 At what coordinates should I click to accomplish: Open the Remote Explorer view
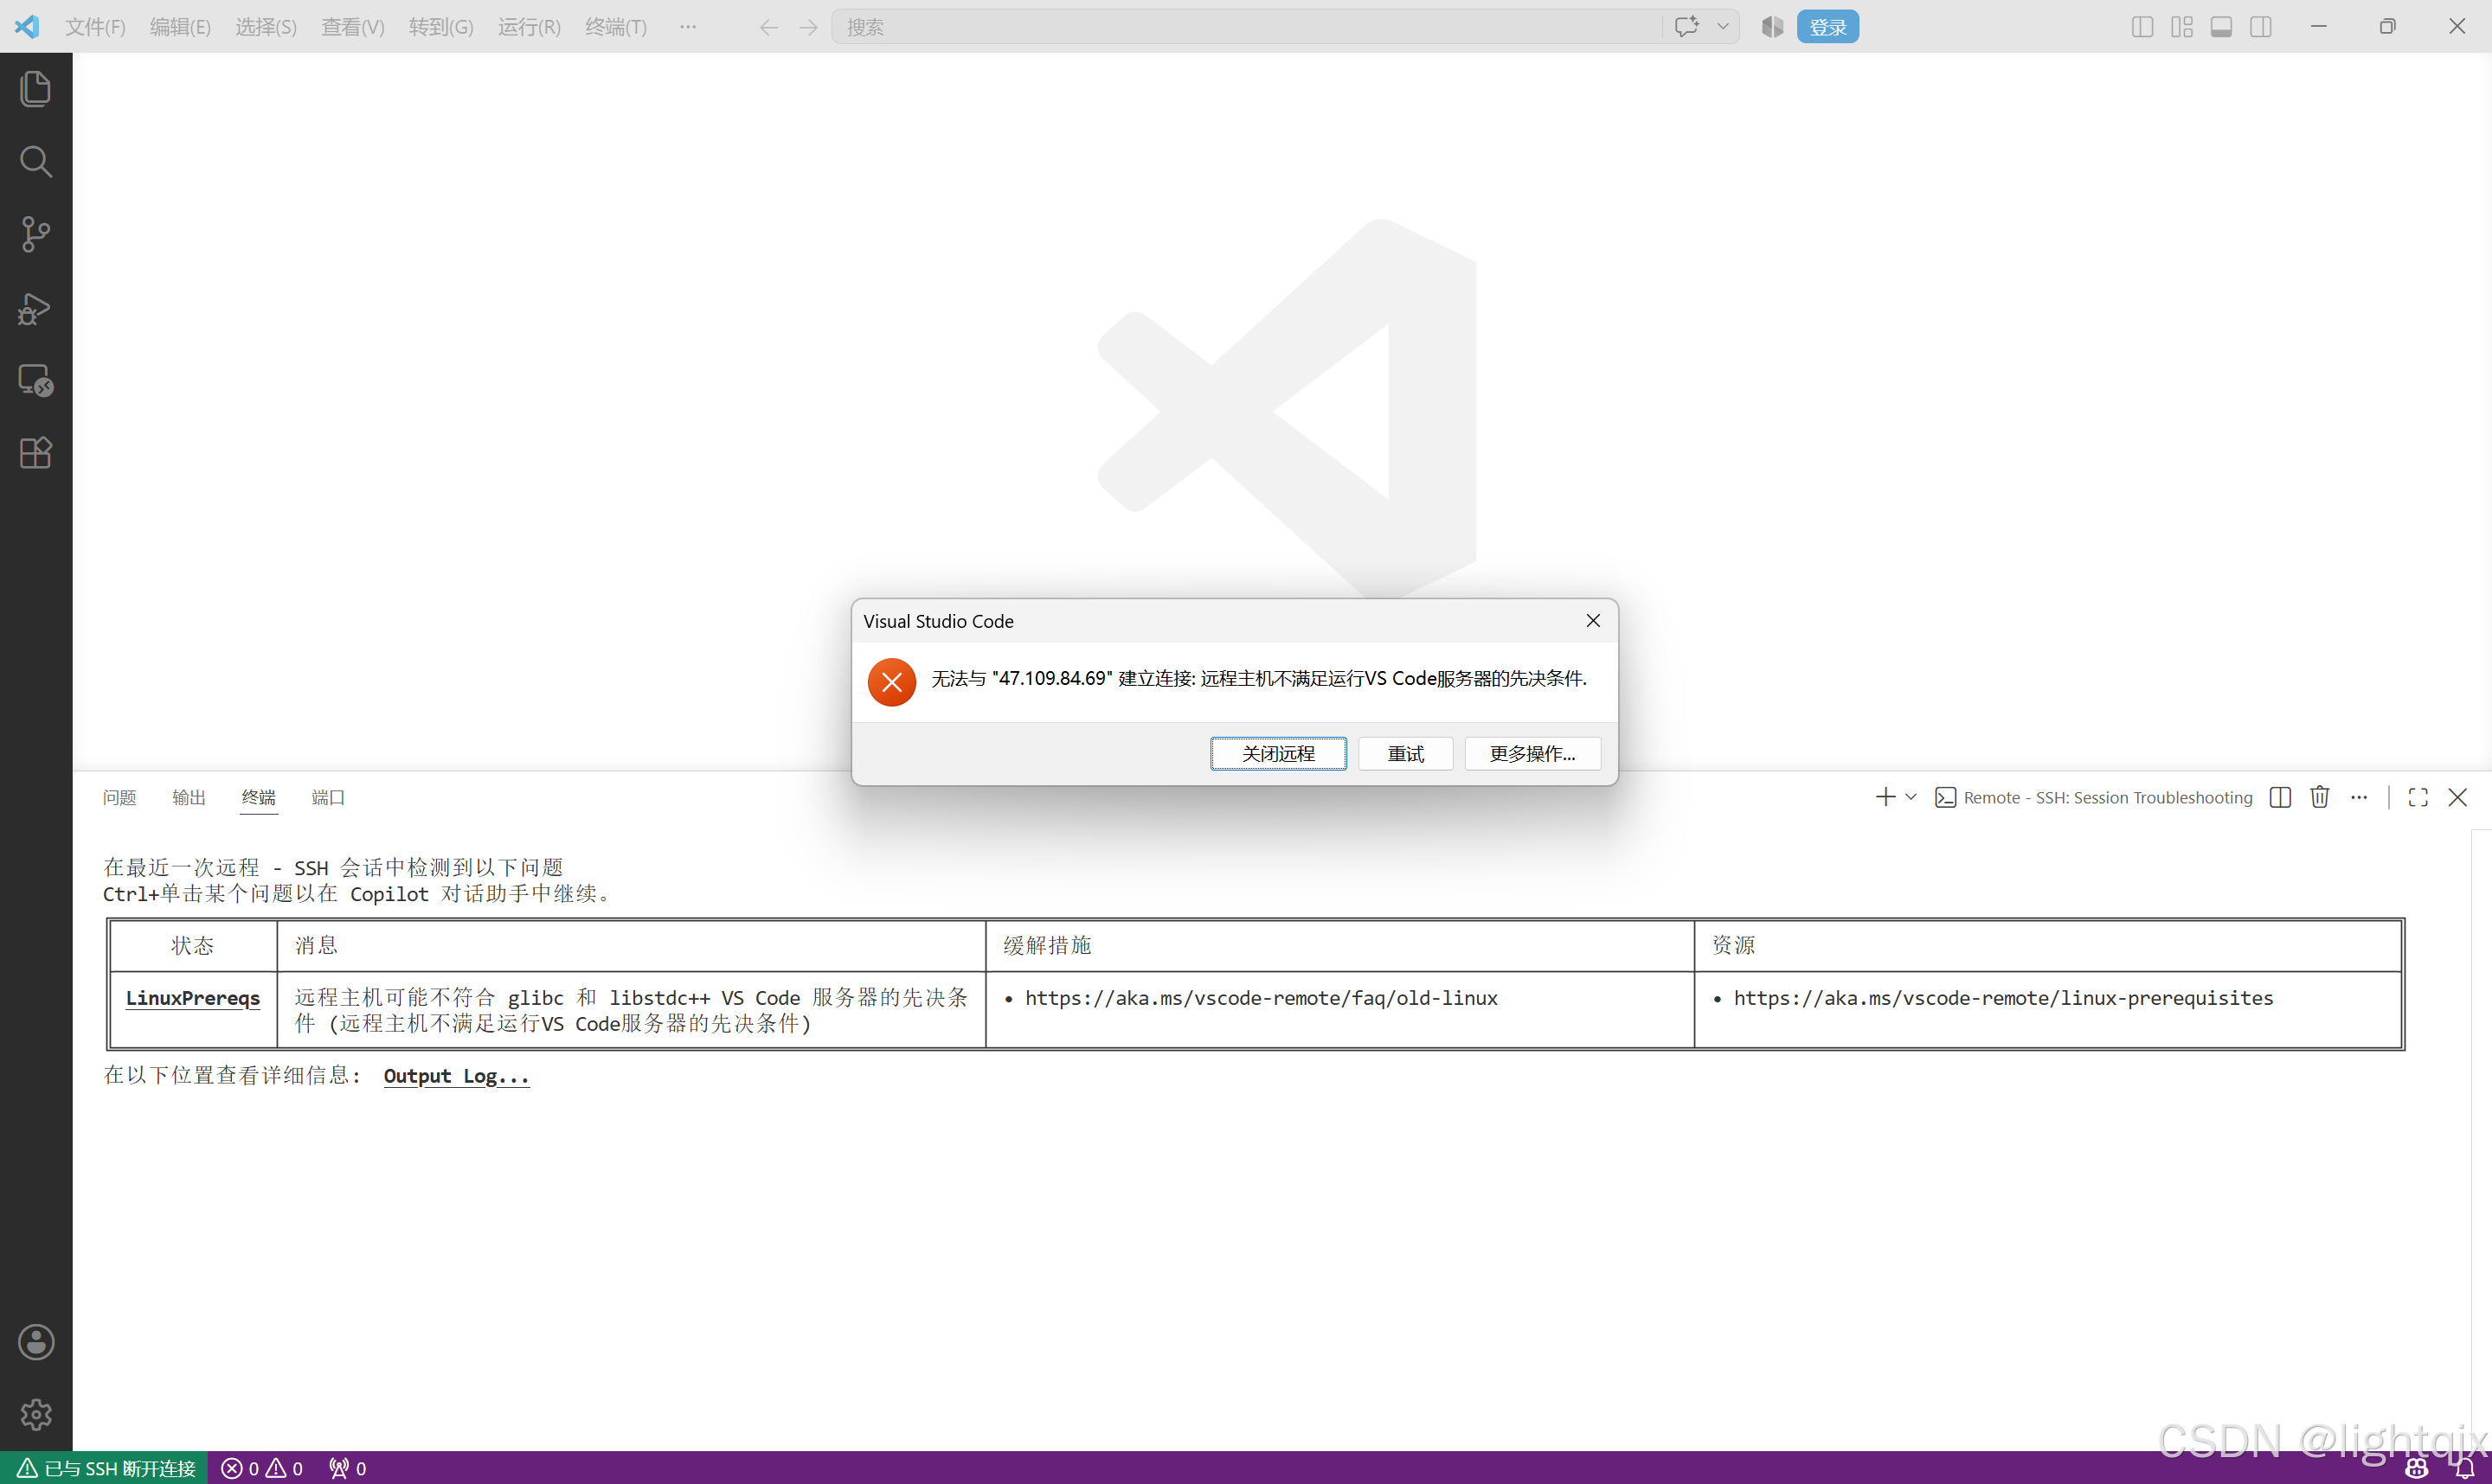click(36, 380)
